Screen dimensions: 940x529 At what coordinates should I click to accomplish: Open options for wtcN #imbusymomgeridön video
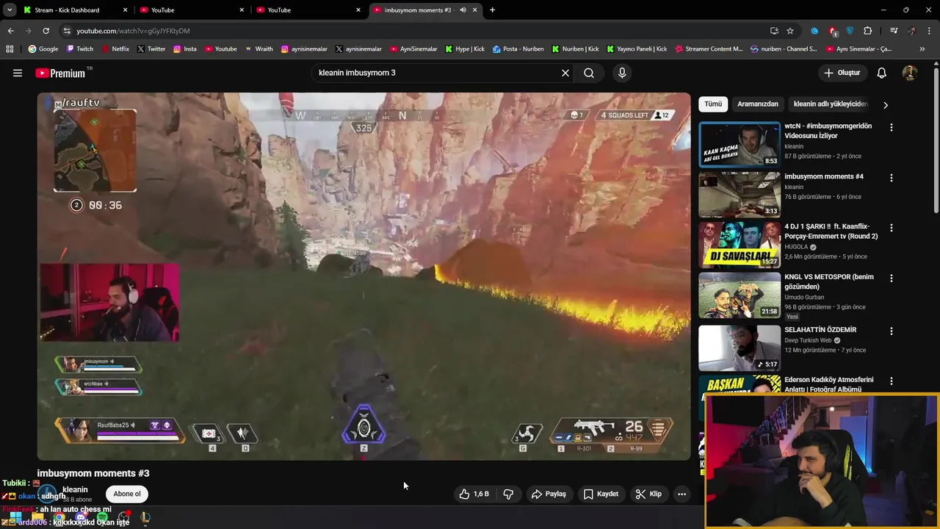coord(892,127)
